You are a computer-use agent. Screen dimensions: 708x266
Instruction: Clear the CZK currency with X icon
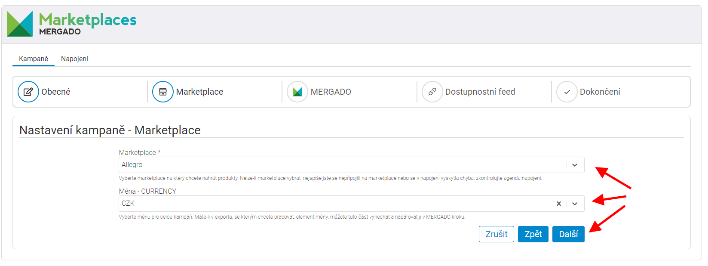559,204
